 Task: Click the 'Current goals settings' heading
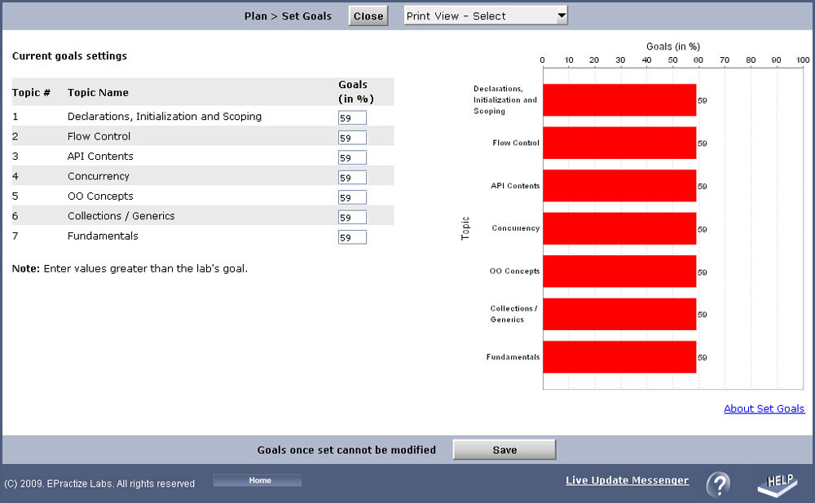pos(69,56)
